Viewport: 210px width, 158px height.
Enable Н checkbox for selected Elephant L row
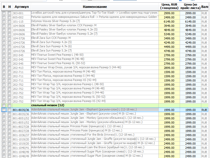9,110
